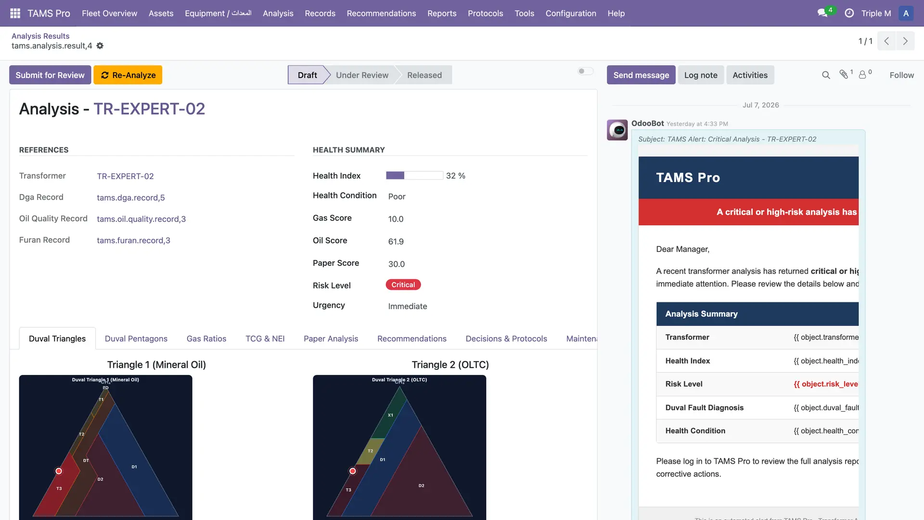Click the message subject line in chatter
The image size is (924, 520).
pos(727,139)
